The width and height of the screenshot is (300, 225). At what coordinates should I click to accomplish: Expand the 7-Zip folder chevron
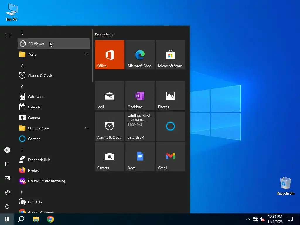pyautogui.click(x=86, y=54)
